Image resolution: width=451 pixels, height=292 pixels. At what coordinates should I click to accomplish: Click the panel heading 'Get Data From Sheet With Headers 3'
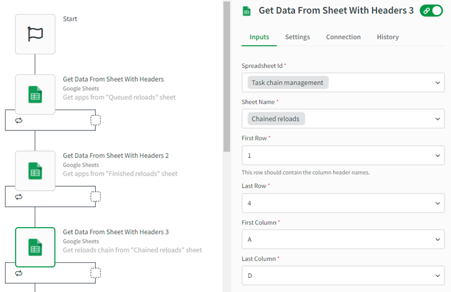336,11
